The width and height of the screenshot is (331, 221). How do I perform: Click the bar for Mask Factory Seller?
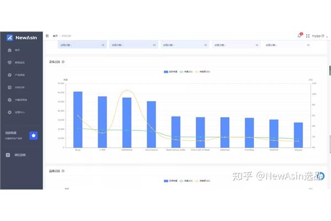pyautogui.click(x=176, y=132)
